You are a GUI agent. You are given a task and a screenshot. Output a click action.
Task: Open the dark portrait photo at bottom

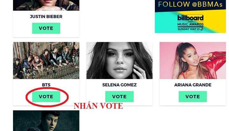(x=46, y=121)
